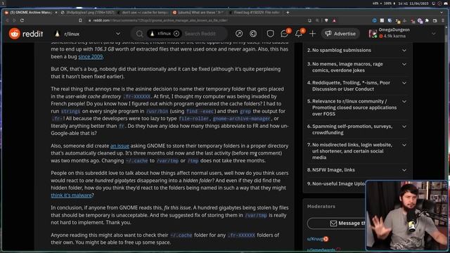Image resolution: width=450 pixels, height=253 pixels.
Task: Open the browser tab list chevron
Action: pos(442,13)
